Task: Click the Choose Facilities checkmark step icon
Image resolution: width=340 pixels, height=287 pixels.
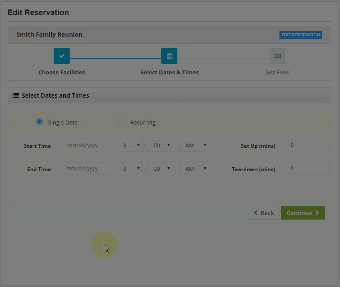Action: [61, 56]
